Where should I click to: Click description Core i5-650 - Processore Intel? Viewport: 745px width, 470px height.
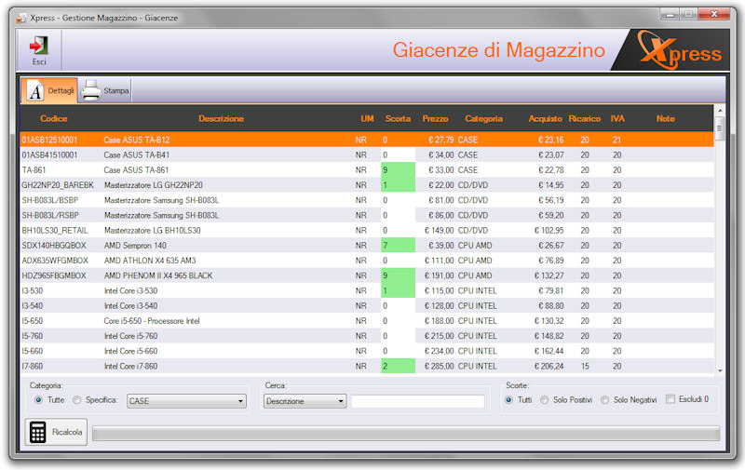(152, 321)
